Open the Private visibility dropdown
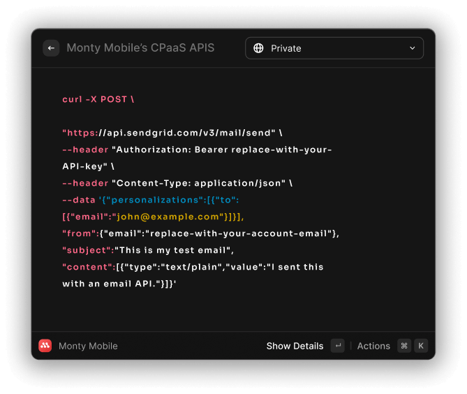This screenshot has width=467, height=394. [334, 48]
